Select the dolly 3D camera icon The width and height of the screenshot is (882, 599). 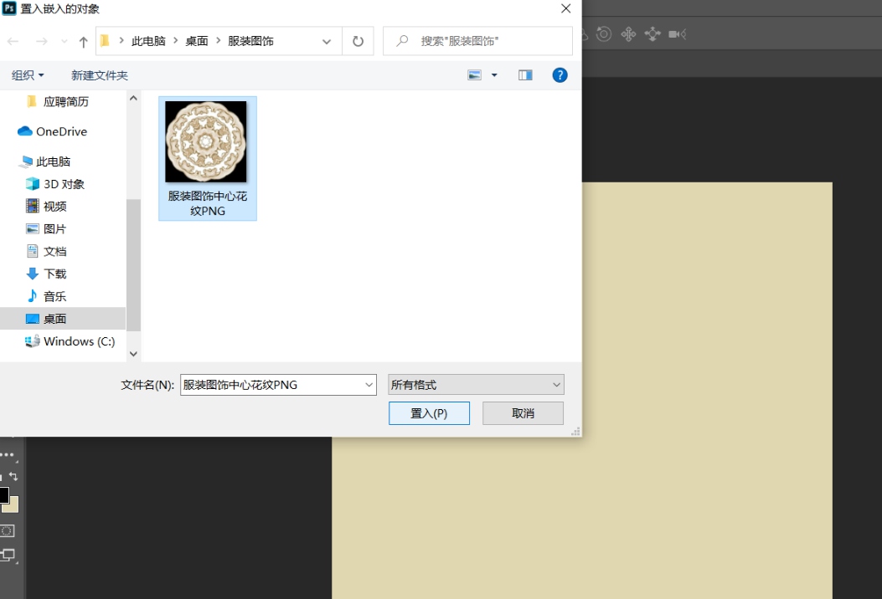pyautogui.click(x=652, y=33)
